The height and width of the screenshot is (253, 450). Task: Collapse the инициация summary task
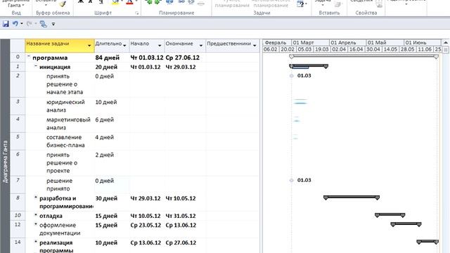[36, 66]
